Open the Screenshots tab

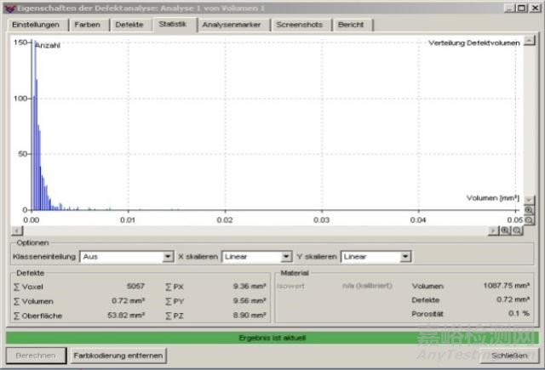pyautogui.click(x=299, y=25)
